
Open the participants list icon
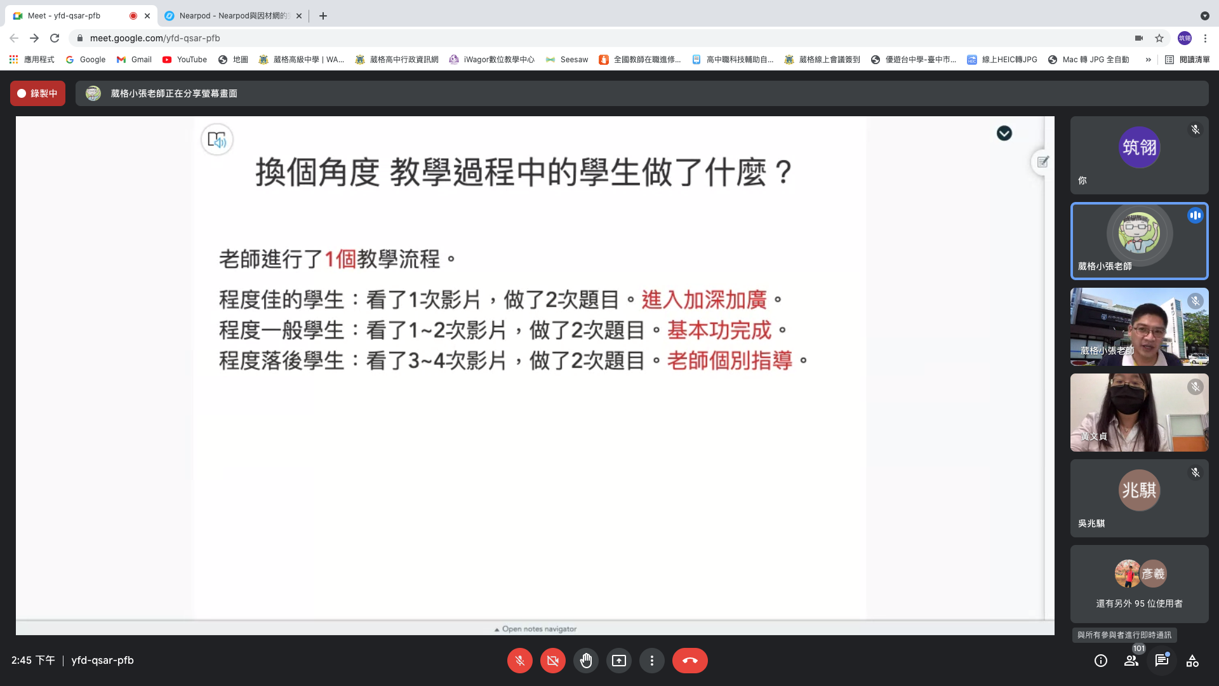click(x=1131, y=661)
